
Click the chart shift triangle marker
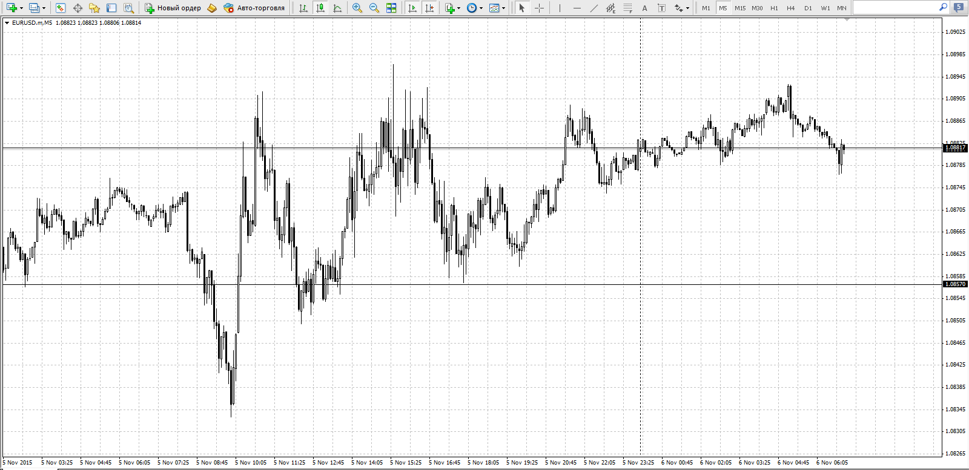tap(847, 20)
